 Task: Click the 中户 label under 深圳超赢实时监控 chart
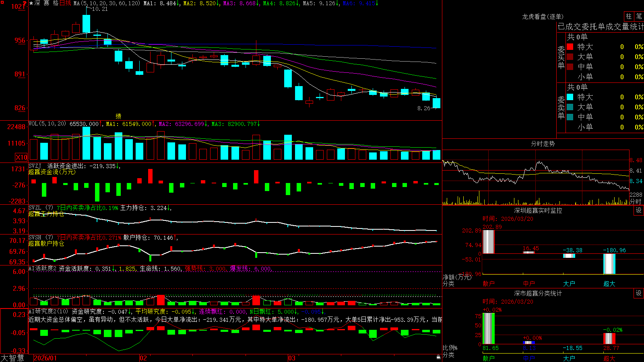[529, 284]
